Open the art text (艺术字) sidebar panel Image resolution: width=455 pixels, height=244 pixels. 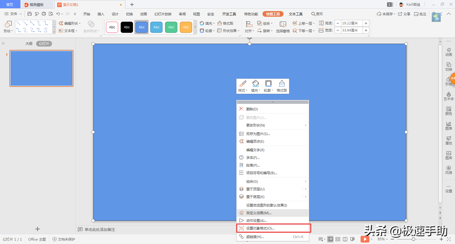448,96
